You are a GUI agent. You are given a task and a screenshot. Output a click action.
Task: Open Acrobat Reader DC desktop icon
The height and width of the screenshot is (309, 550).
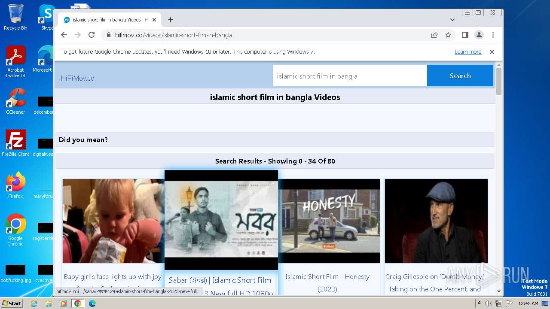(15, 62)
